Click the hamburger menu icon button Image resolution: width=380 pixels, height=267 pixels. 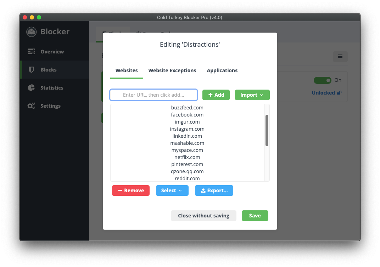[x=340, y=56]
